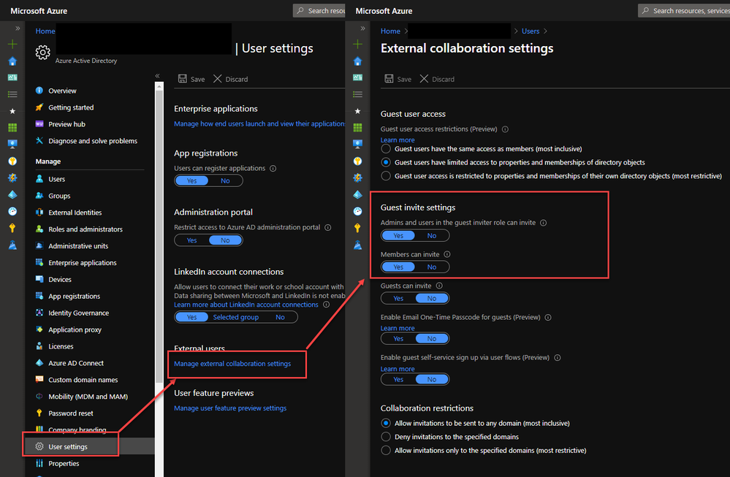Viewport: 730px width, 477px height.
Task: Click the Licenses icon
Action: [x=39, y=346]
